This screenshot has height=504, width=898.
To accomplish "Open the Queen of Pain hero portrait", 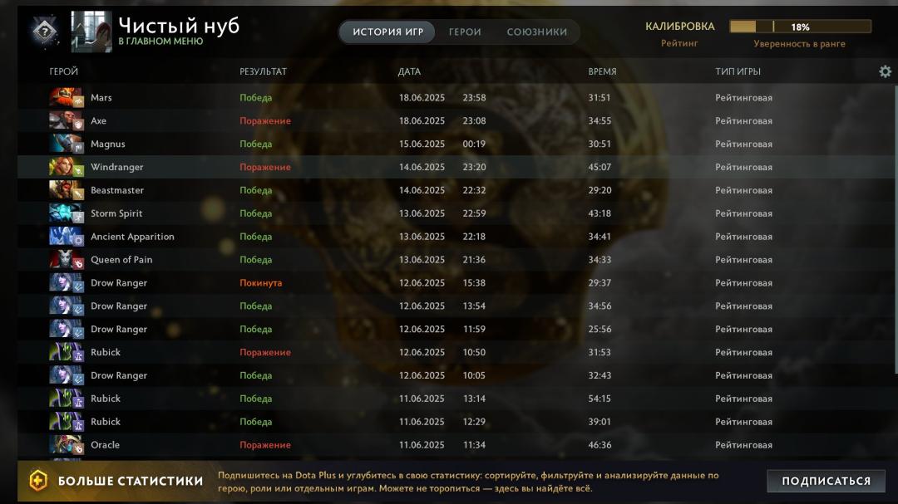I will click(67, 260).
